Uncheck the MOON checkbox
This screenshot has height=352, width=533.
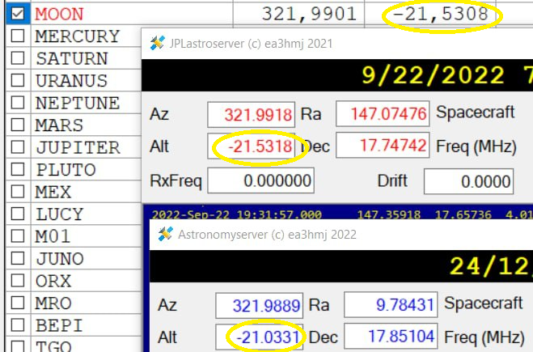click(x=18, y=14)
